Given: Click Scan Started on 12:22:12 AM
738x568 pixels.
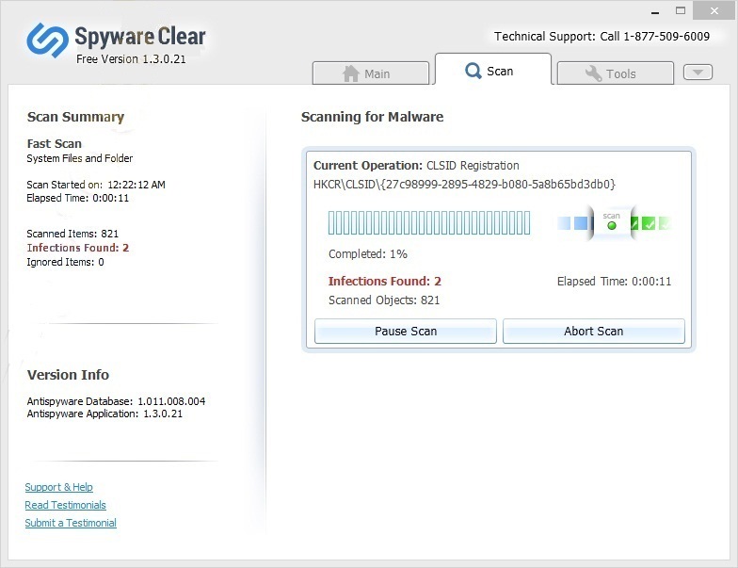Looking at the screenshot, I should pyautogui.click(x=96, y=185).
